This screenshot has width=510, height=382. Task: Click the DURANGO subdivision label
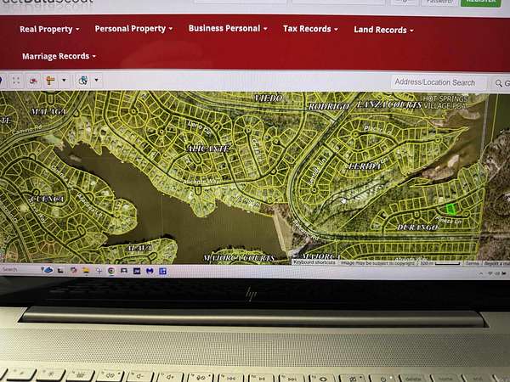[x=417, y=228]
